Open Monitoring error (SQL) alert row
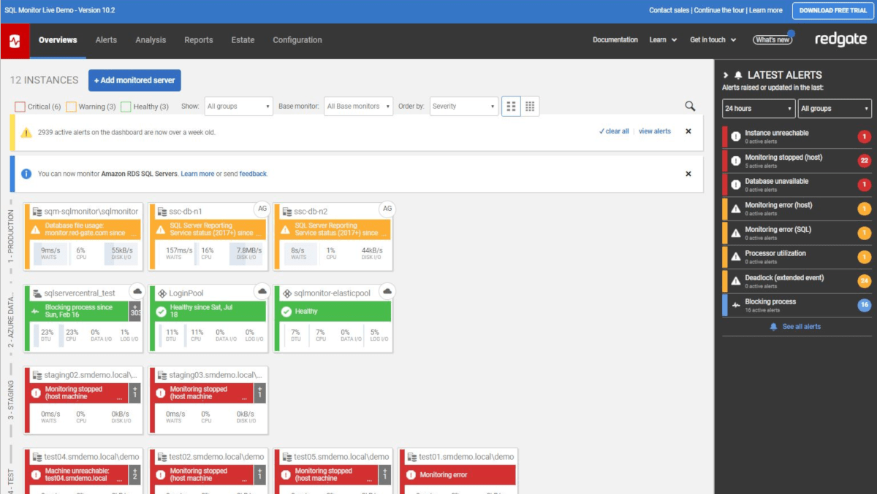This screenshot has height=494, width=877. tap(797, 233)
